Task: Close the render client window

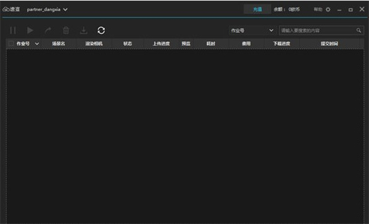Action: coord(362,9)
